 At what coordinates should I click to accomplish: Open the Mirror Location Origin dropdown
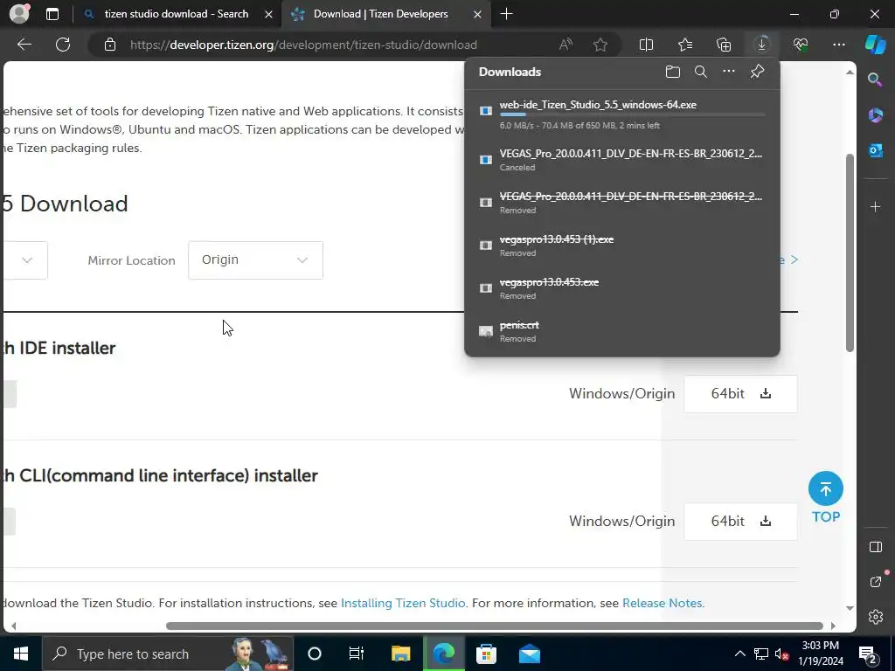(255, 260)
